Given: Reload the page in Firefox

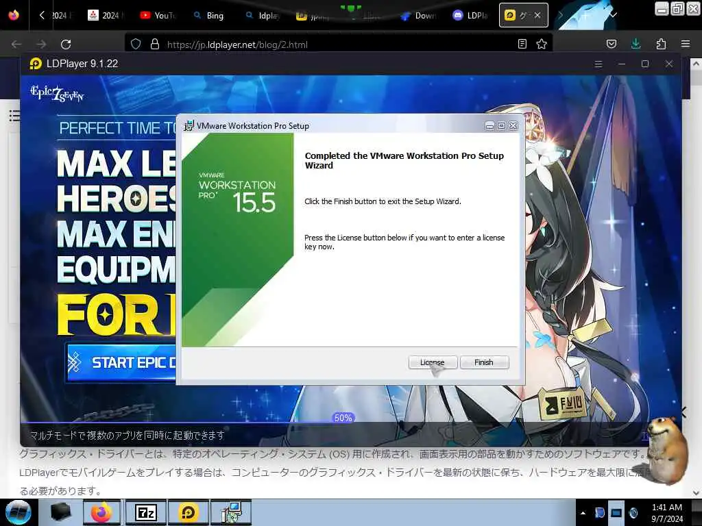Looking at the screenshot, I should 66,45.
